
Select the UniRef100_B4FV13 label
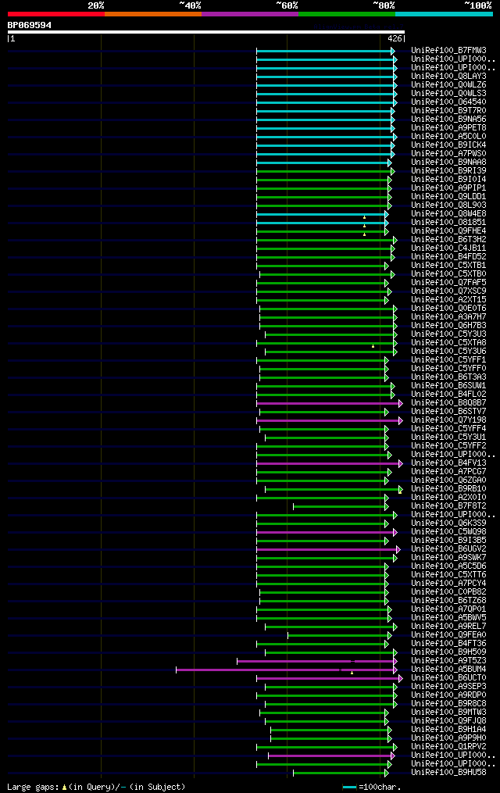point(448,463)
